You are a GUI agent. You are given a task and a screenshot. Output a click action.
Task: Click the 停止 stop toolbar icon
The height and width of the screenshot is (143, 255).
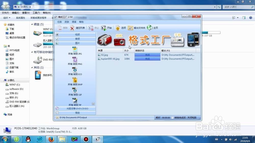coord(91,28)
